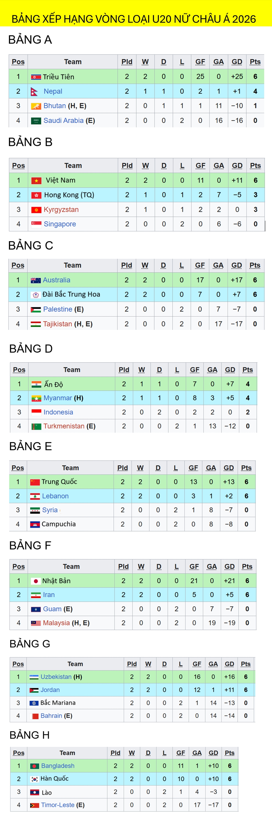Open the Timor-Leste team link
This screenshot has width=272, height=819.
[58, 805]
